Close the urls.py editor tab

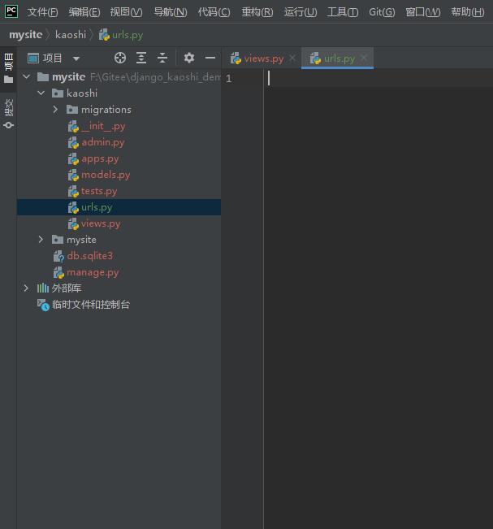(x=364, y=58)
